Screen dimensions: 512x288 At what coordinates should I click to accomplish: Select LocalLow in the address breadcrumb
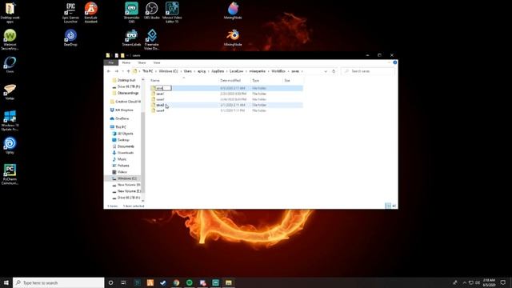[237, 71]
